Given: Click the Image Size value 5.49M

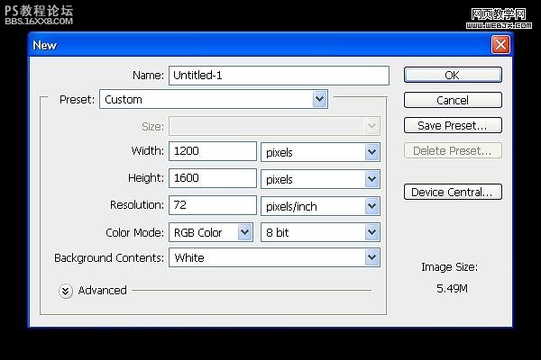Looking at the screenshot, I should (452, 288).
